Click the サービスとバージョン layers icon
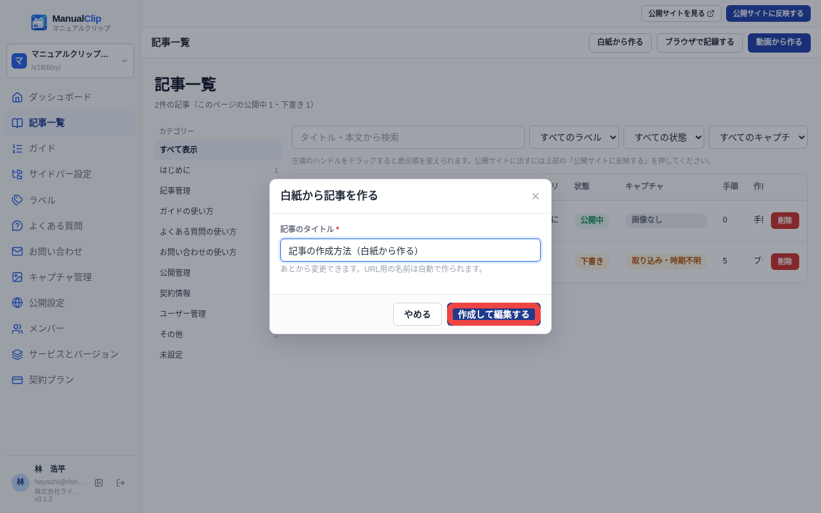Screen dimensions: 821x513 (17, 354)
